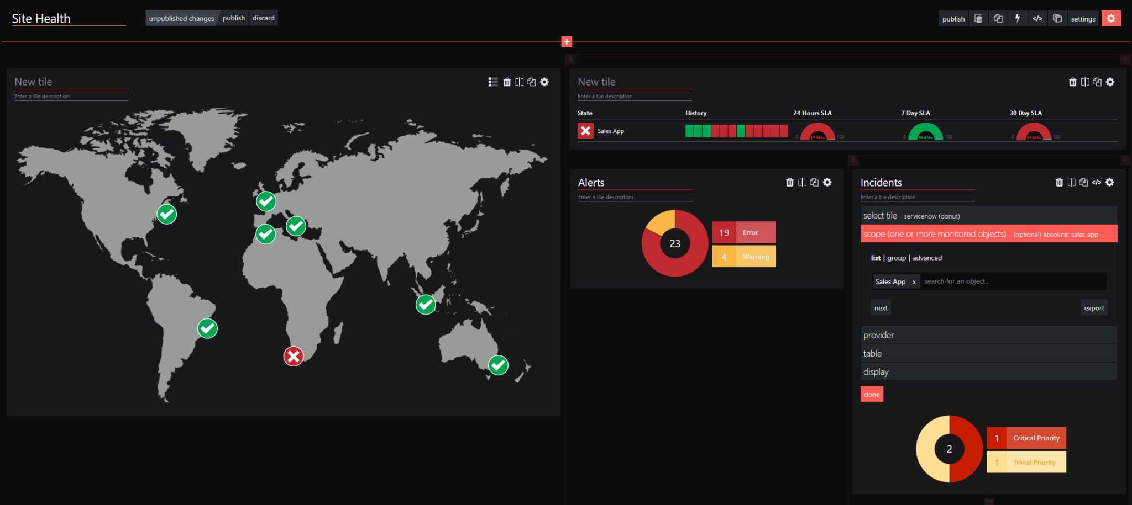Select the scope row highlighted in red
Image resolution: width=1132 pixels, height=505 pixels.
click(989, 233)
